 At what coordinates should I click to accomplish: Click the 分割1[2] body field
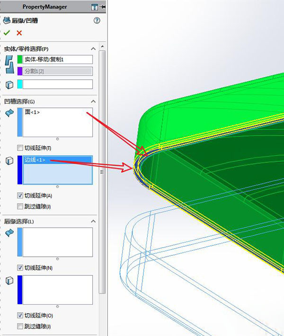[x=58, y=71]
